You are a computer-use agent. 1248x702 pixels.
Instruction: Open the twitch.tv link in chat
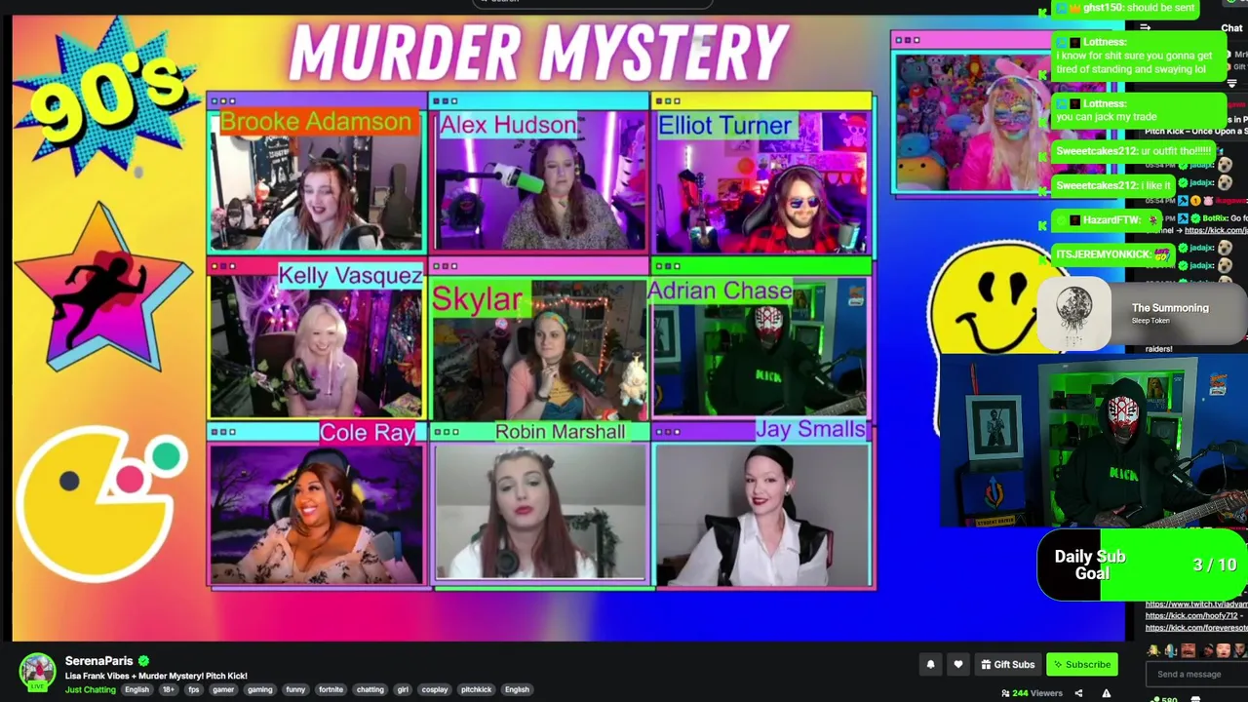coord(1196,604)
